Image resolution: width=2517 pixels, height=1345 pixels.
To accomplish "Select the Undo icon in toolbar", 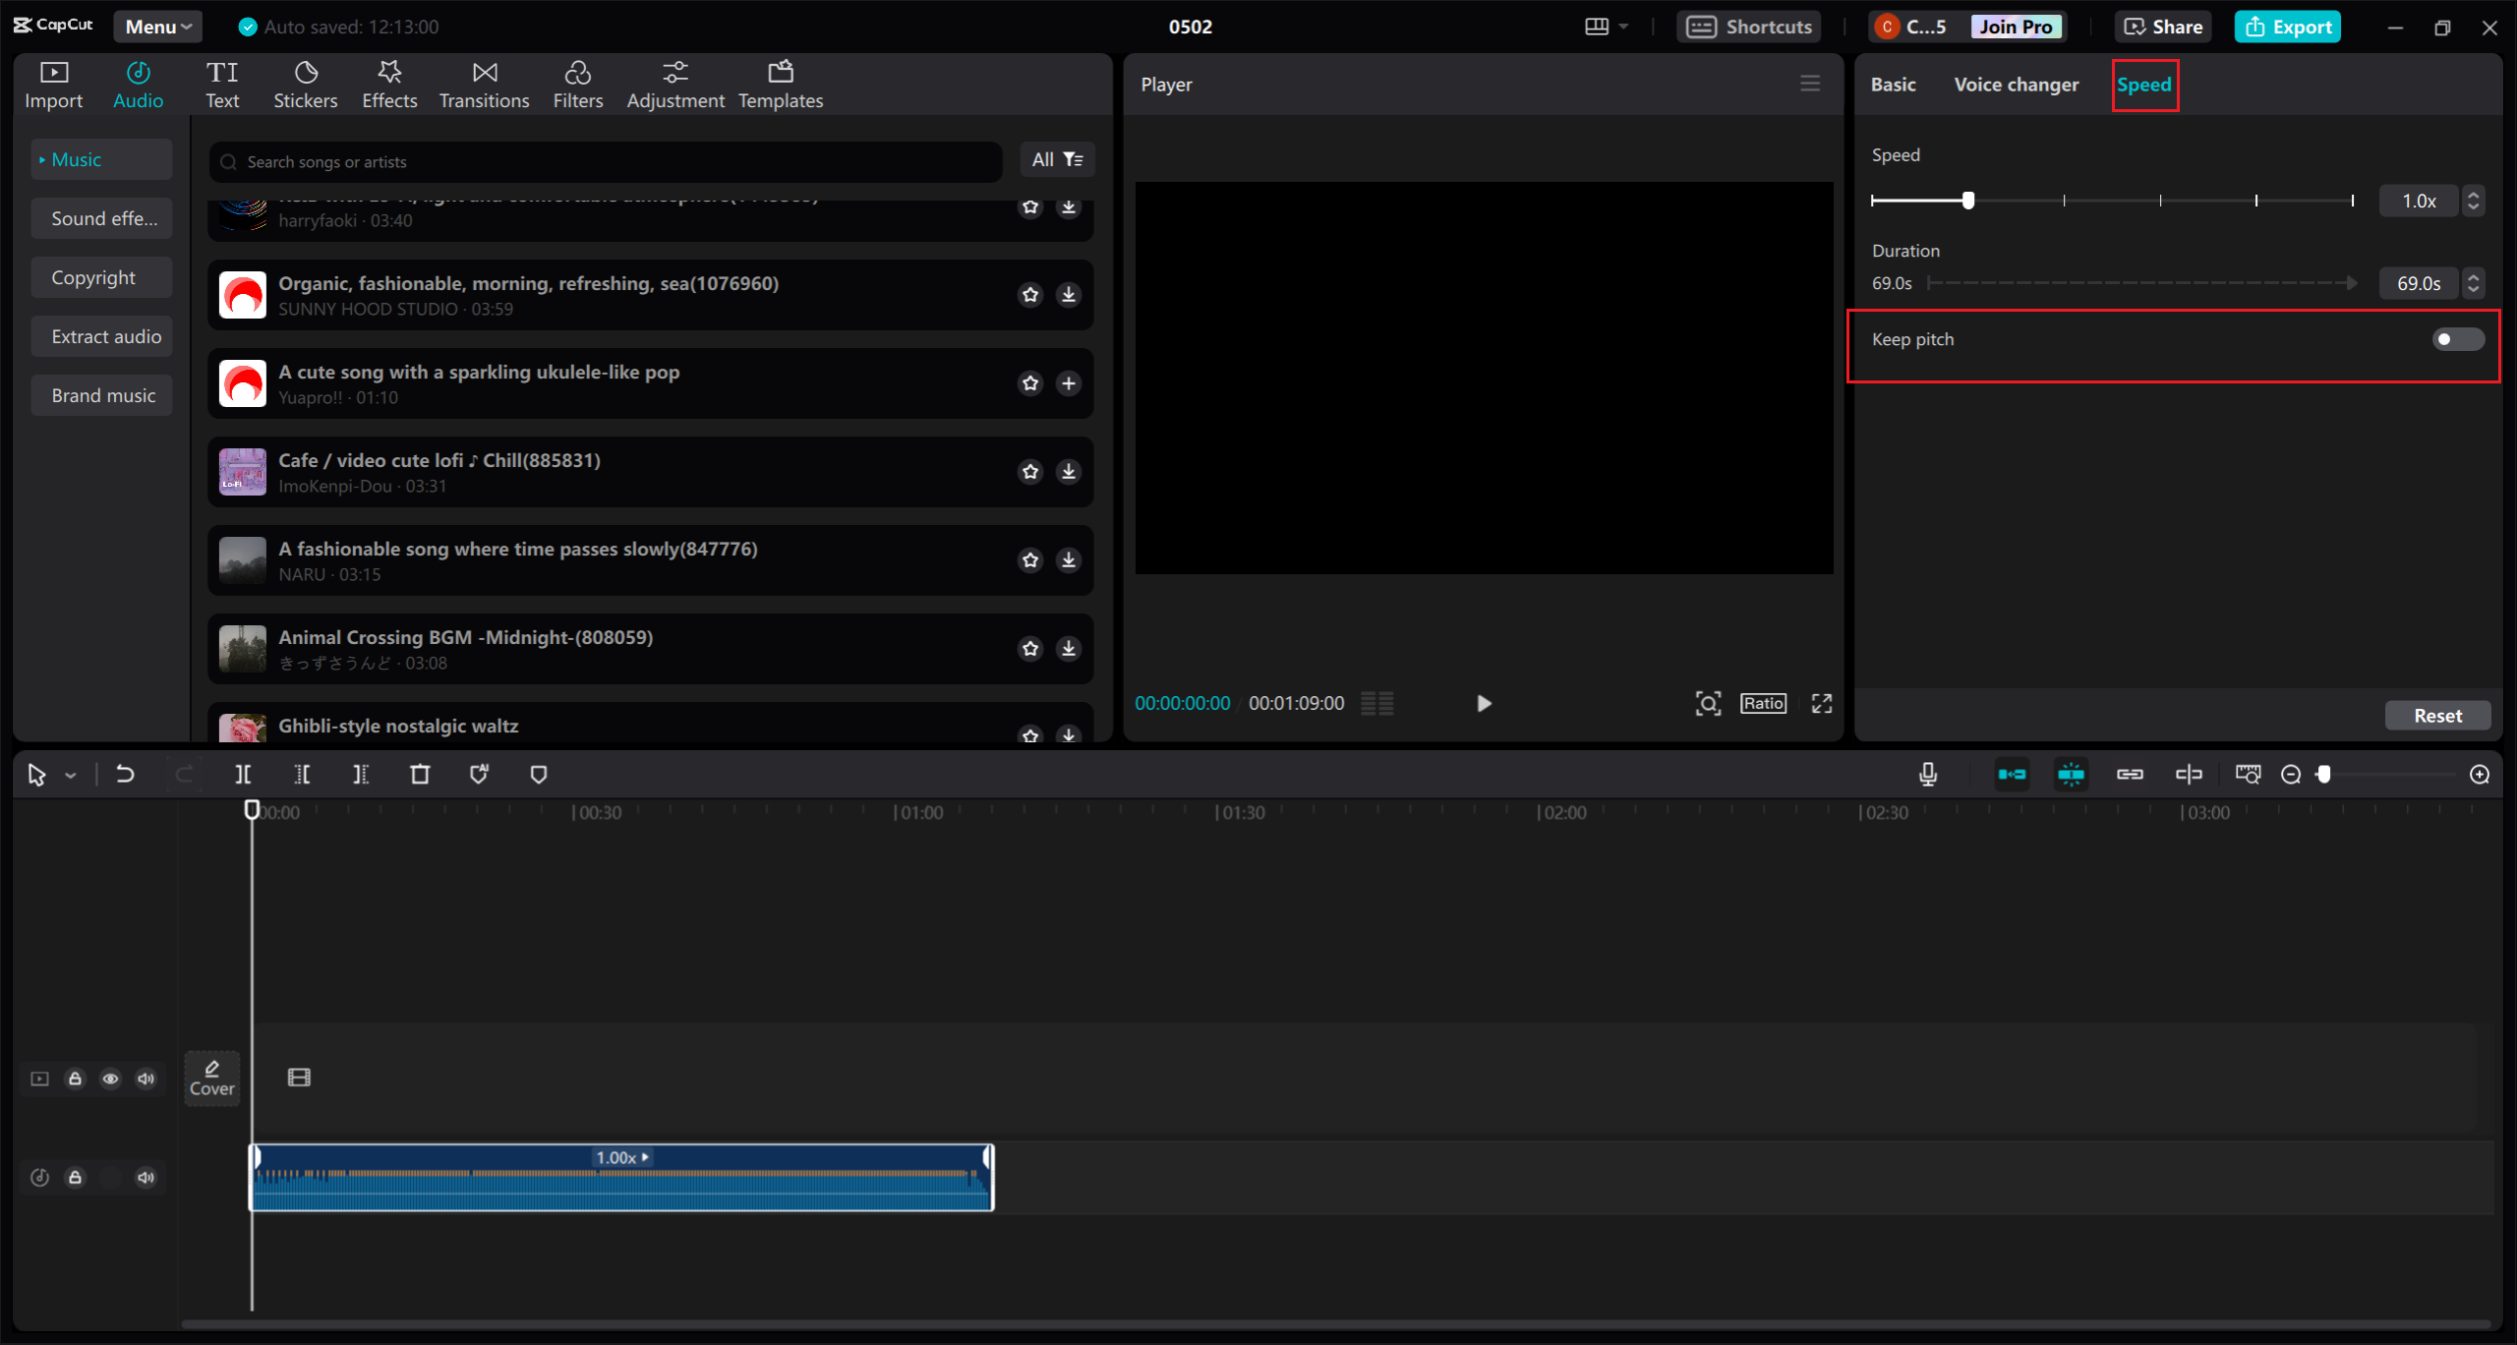I will coord(125,774).
